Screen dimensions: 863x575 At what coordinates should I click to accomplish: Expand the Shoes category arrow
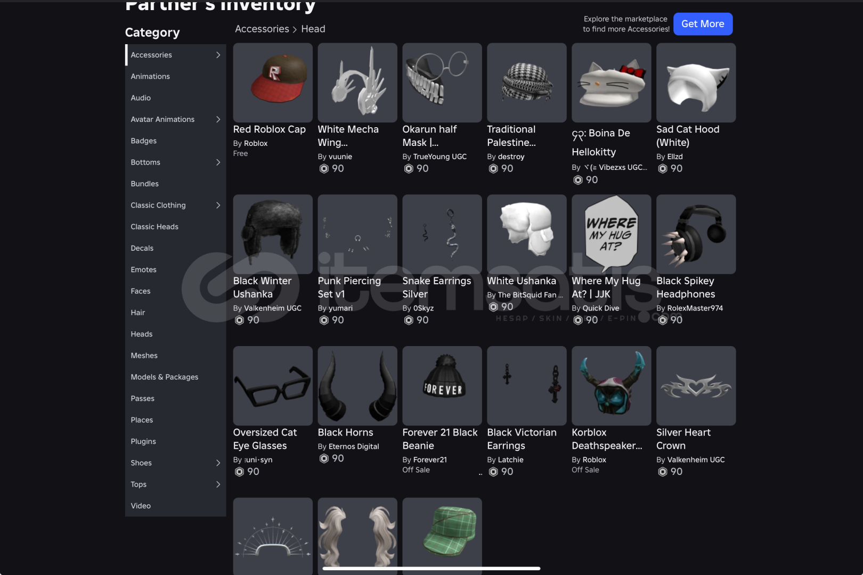[x=218, y=463]
